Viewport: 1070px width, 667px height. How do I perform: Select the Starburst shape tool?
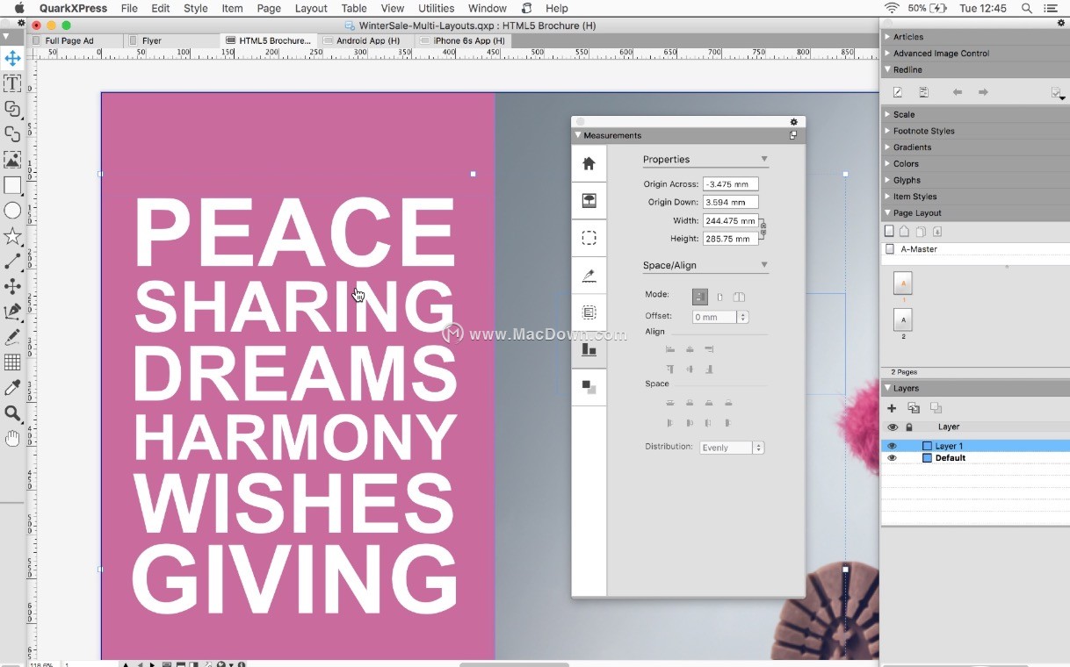tap(12, 236)
